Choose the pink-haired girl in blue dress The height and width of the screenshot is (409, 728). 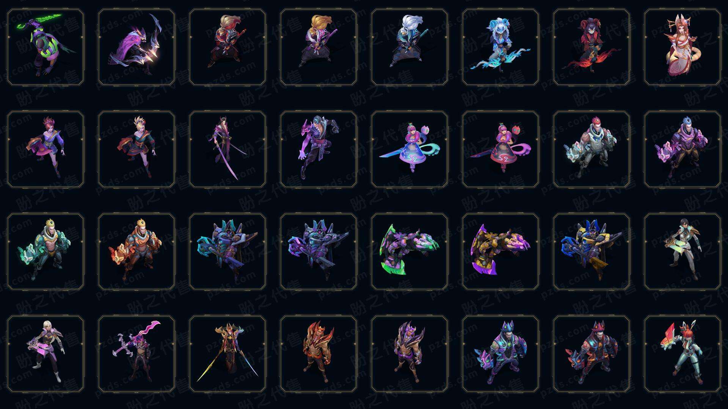(x=409, y=149)
